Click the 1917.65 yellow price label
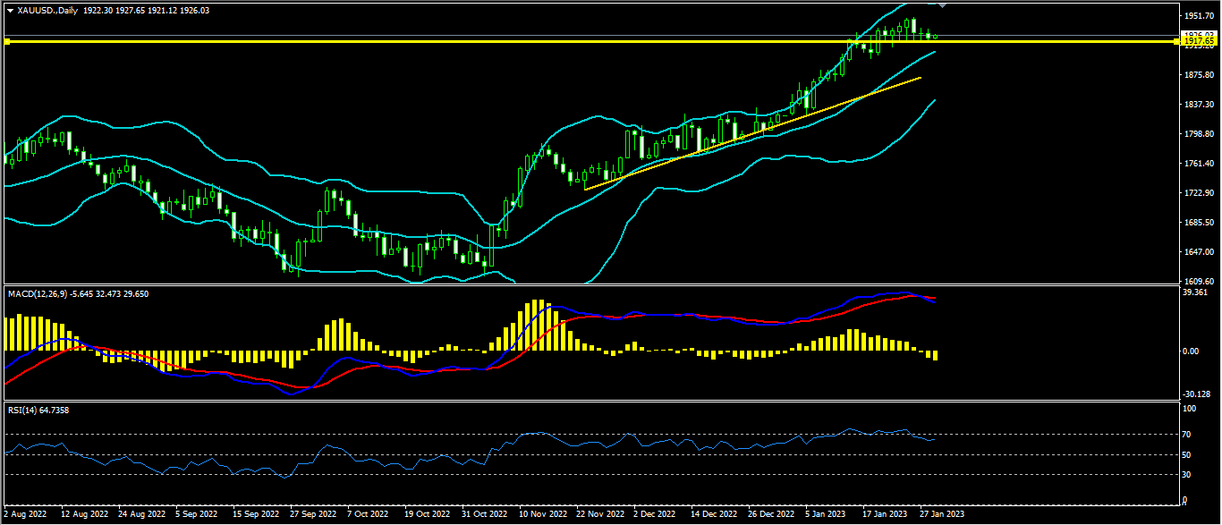This screenshot has width=1222, height=525. 1198,41
